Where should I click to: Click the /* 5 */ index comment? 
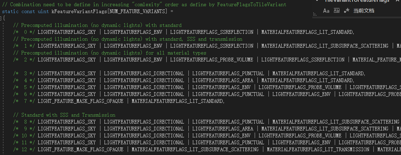[25, 87]
